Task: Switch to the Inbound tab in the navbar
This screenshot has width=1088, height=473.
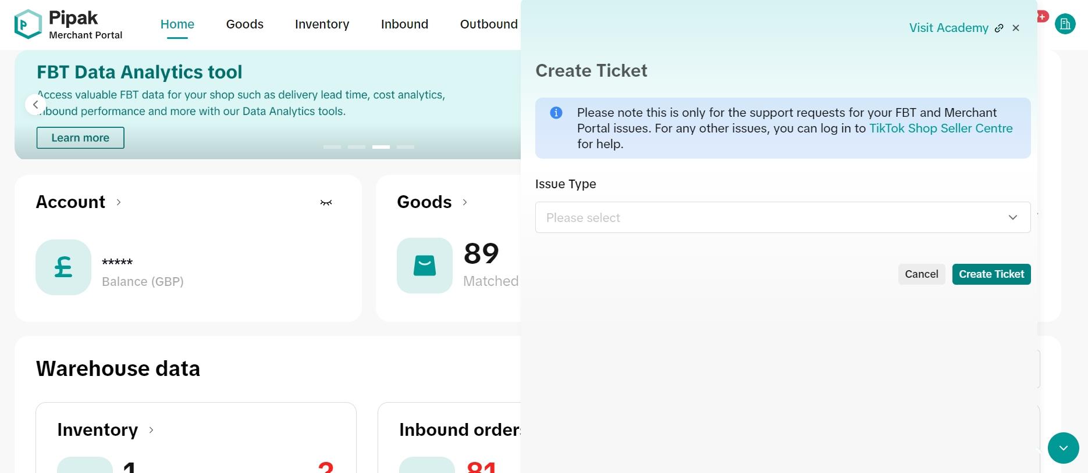Action: 404,24
